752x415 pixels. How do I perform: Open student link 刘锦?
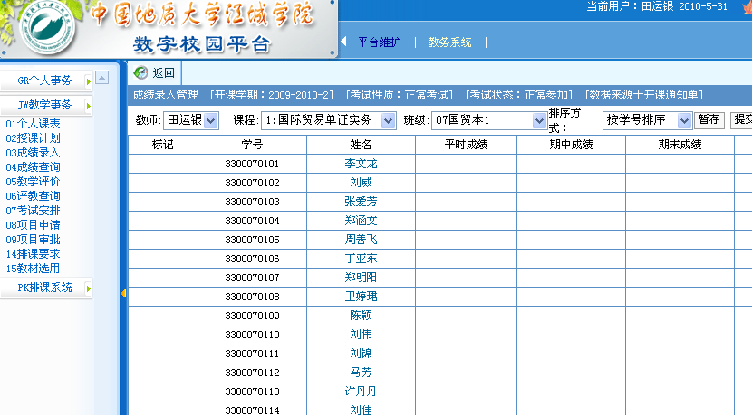coord(361,354)
